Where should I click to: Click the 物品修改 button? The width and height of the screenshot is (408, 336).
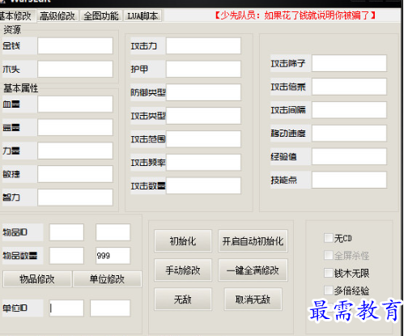click(x=37, y=279)
